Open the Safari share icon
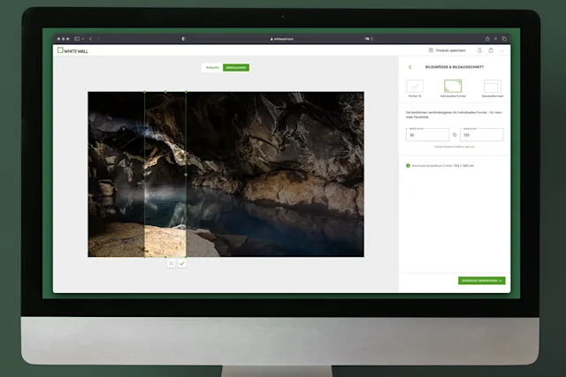The width and height of the screenshot is (566, 377). coord(487,39)
